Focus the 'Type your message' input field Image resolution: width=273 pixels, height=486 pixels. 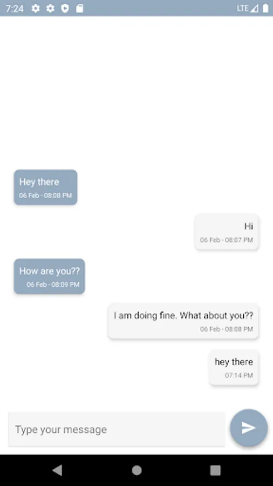117,430
